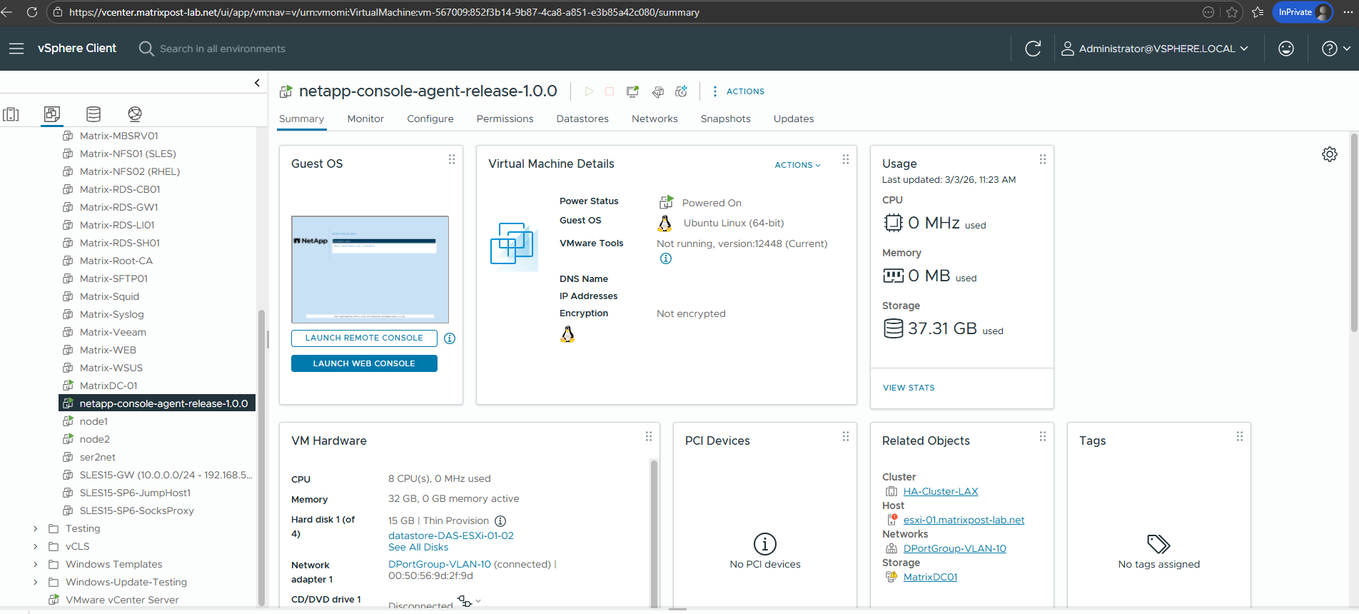Open Virtual Machine Details ACTIONS dropdown

[x=797, y=165]
